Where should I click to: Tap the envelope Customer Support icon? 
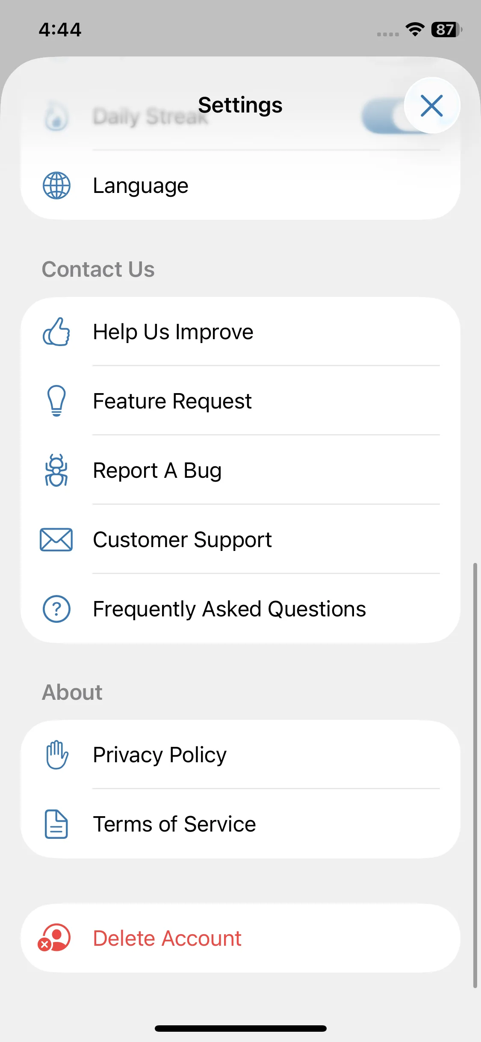pyautogui.click(x=56, y=539)
